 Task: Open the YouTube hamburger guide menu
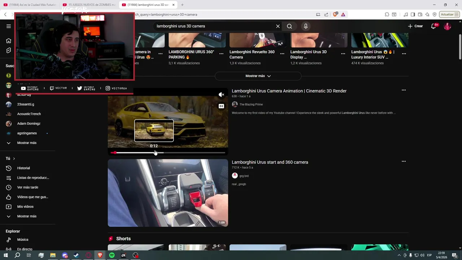tap(9, 26)
